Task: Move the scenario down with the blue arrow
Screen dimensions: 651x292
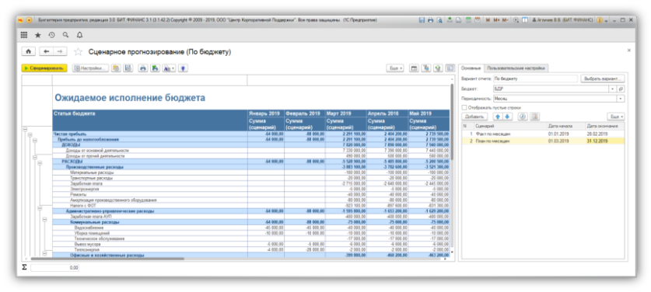Action: click(x=506, y=116)
